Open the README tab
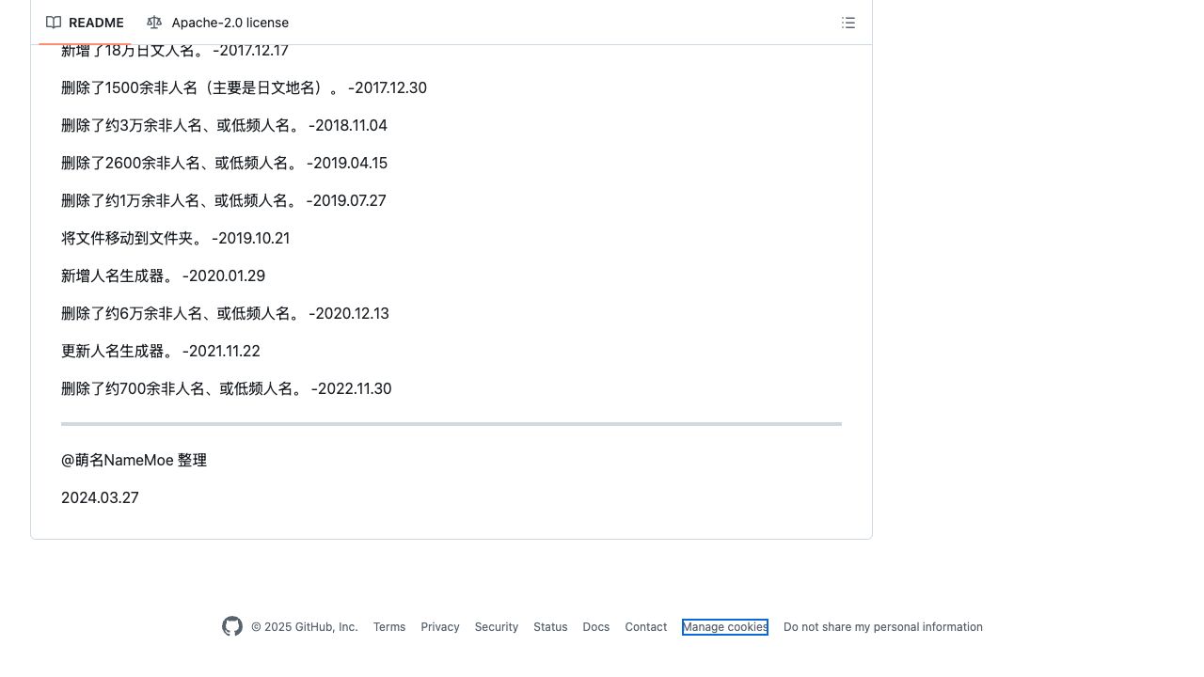Viewport: 1204px width, 677px height. [x=95, y=23]
